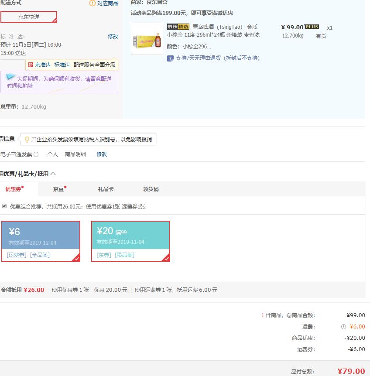This screenshot has height=376, width=370.
Task: Click the ¥ 99.00 product price
Action: pyautogui.click(x=292, y=27)
